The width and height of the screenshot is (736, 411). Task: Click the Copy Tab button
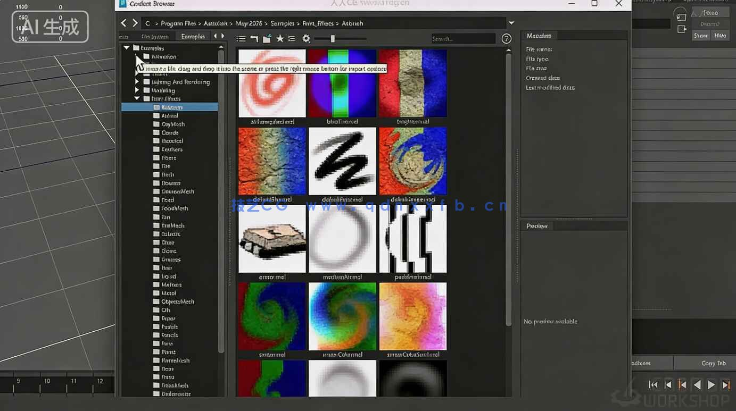click(x=713, y=363)
